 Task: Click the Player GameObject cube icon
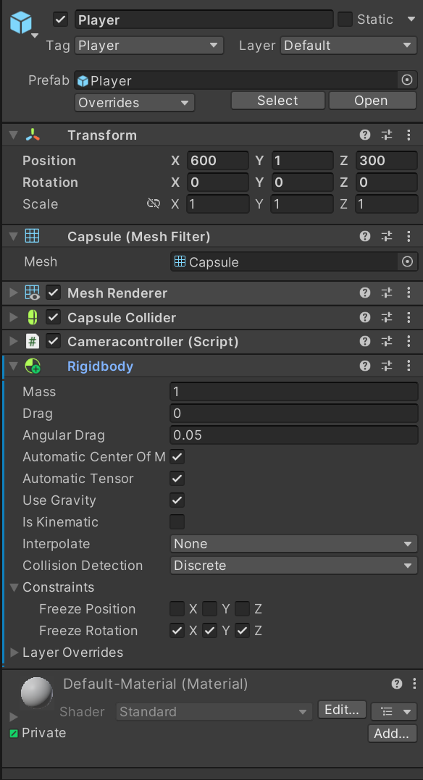21,23
